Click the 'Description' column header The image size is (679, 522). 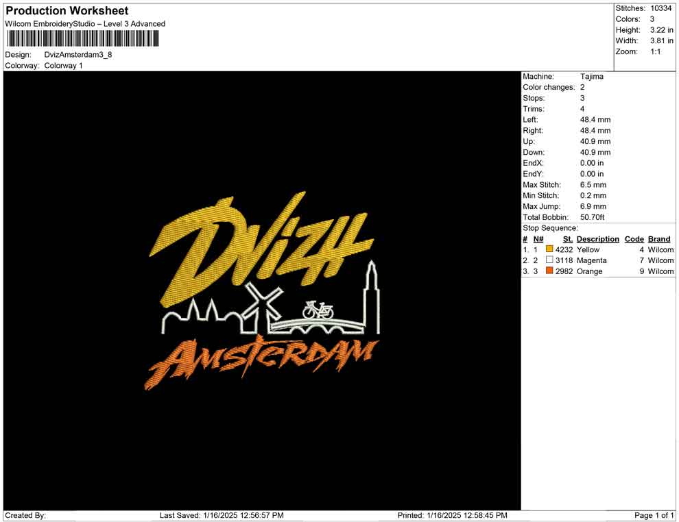(x=597, y=239)
